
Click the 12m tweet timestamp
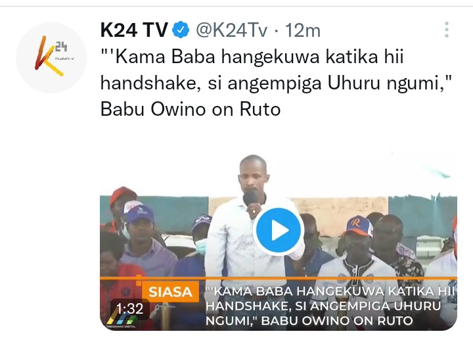[303, 30]
